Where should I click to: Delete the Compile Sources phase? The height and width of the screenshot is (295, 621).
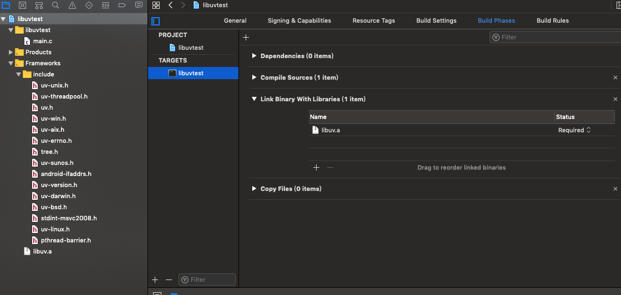pyautogui.click(x=615, y=78)
